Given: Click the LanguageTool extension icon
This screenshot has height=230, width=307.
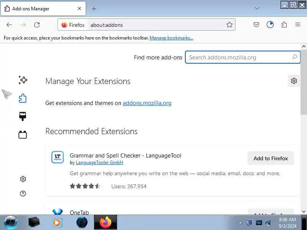Looking at the screenshot, I should coord(58,157).
